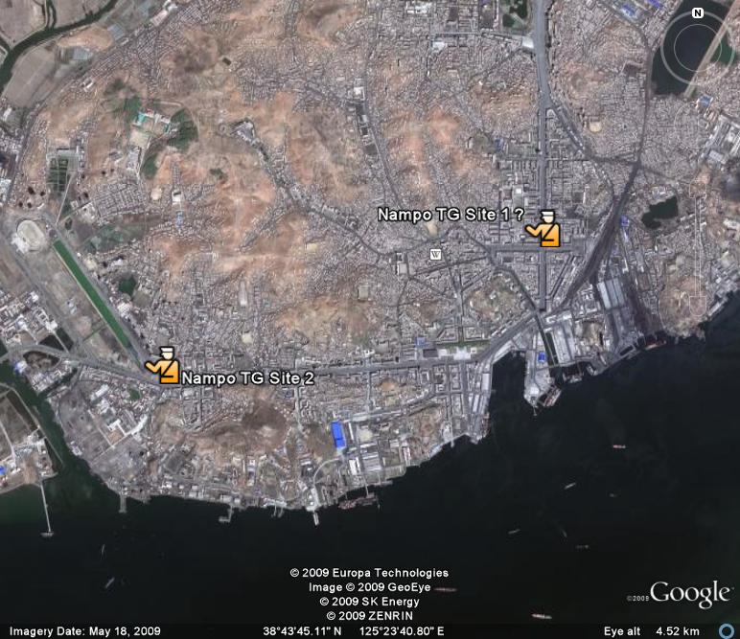Click the streaming status ring icon
This screenshot has height=639, width=740.
726,630
